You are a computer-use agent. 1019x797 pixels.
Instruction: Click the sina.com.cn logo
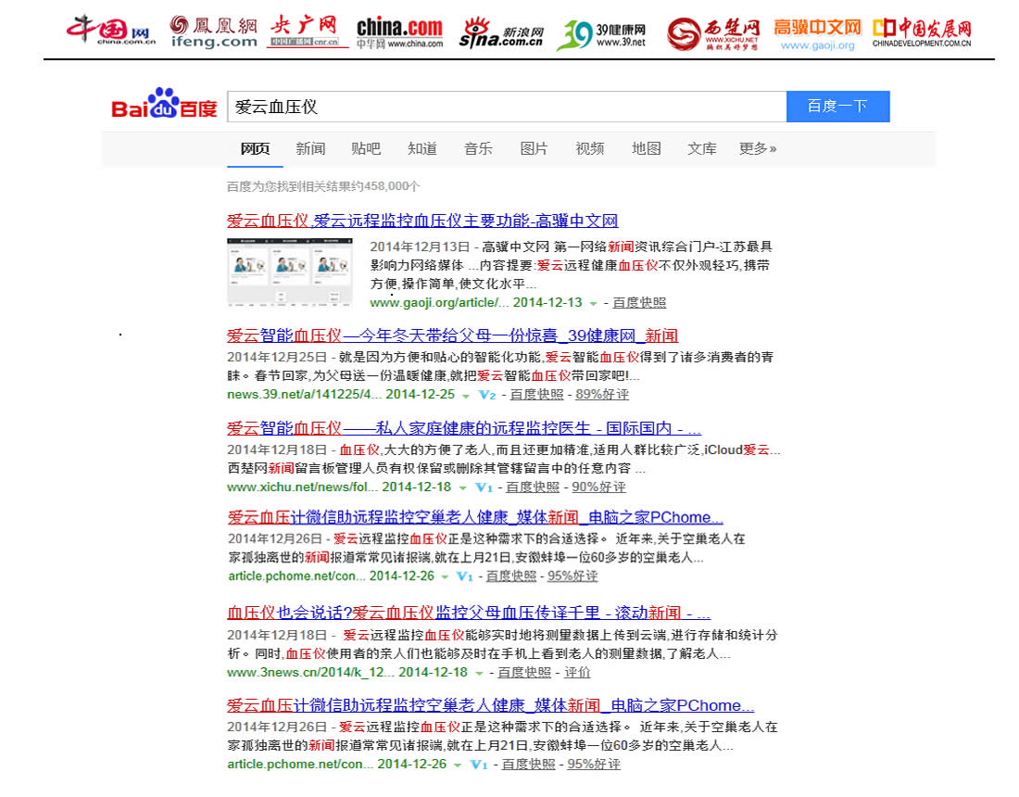500,33
